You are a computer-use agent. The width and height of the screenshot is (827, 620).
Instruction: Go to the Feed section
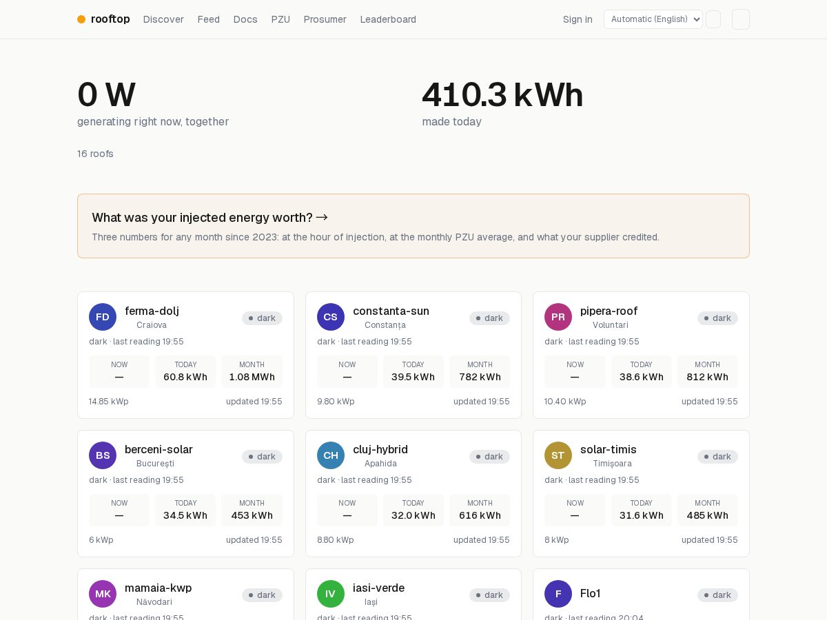point(209,19)
